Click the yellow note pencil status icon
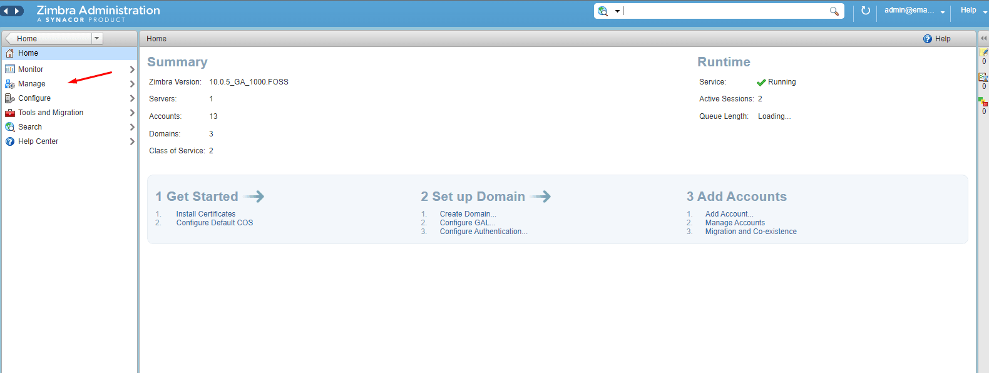This screenshot has height=373, width=989. click(x=984, y=53)
